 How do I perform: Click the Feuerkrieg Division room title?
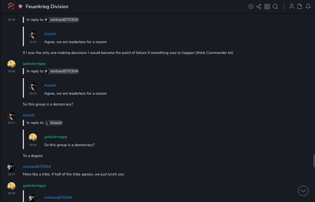(47, 7)
